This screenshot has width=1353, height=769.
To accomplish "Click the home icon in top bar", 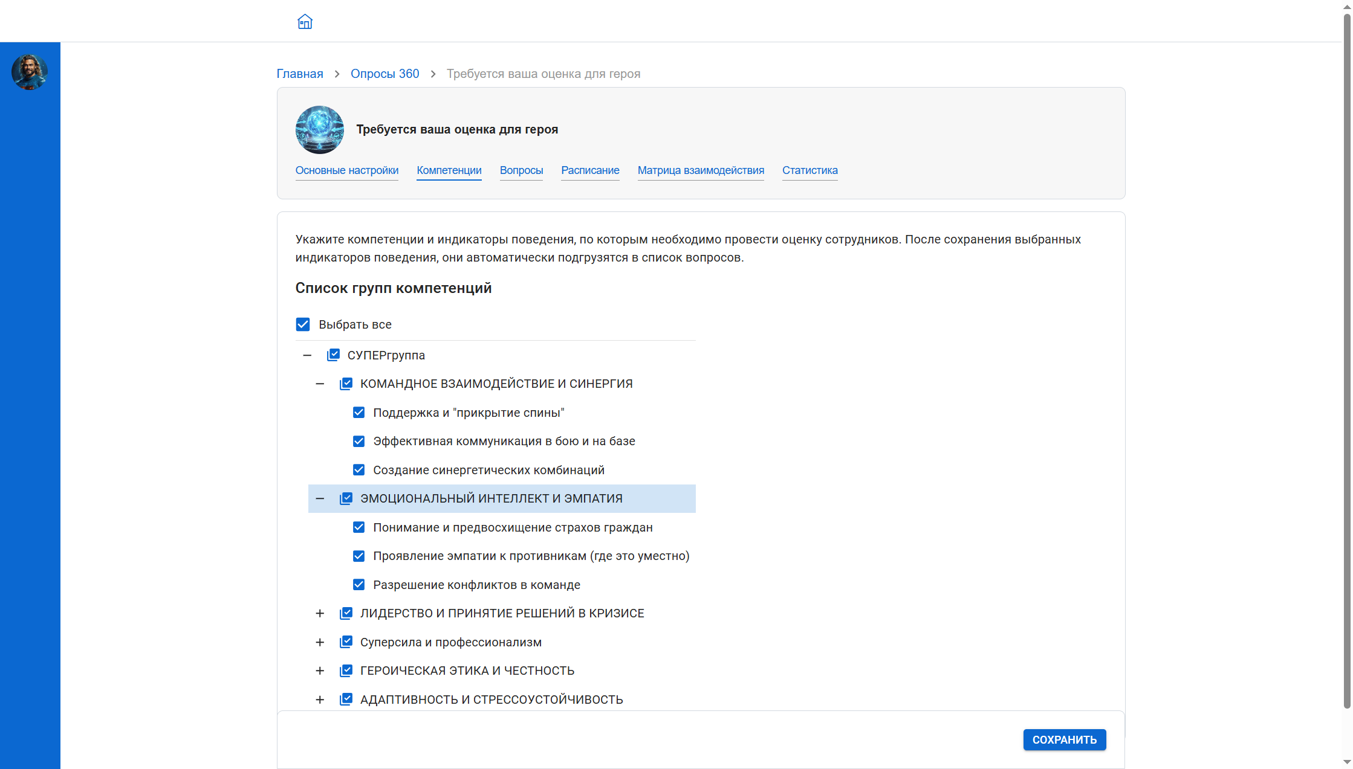I will pyautogui.click(x=305, y=22).
